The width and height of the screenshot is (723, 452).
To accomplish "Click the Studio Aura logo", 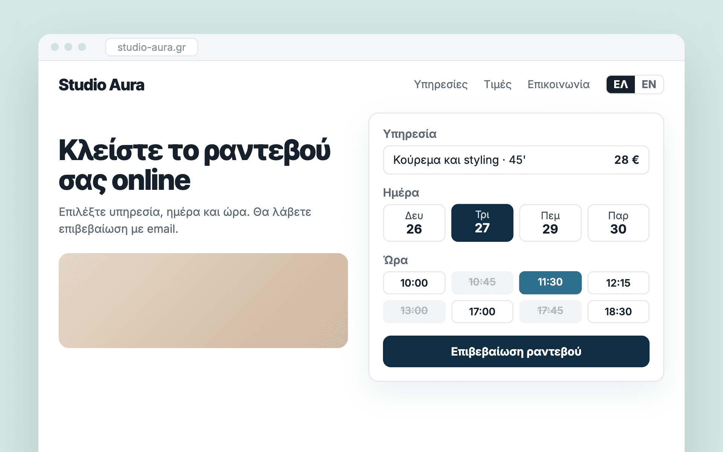I will click(x=101, y=85).
